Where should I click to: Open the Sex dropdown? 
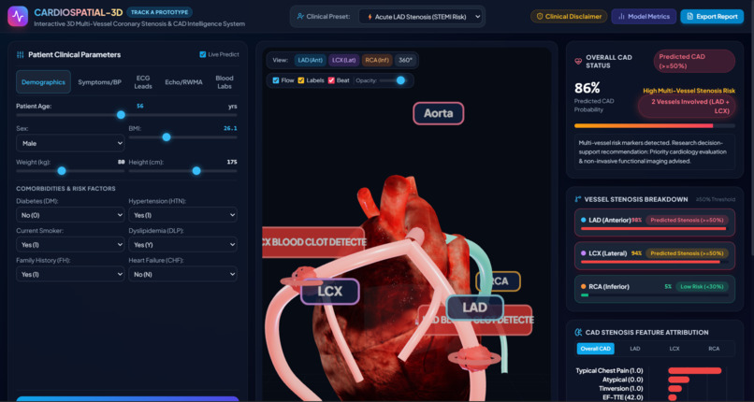pos(70,143)
